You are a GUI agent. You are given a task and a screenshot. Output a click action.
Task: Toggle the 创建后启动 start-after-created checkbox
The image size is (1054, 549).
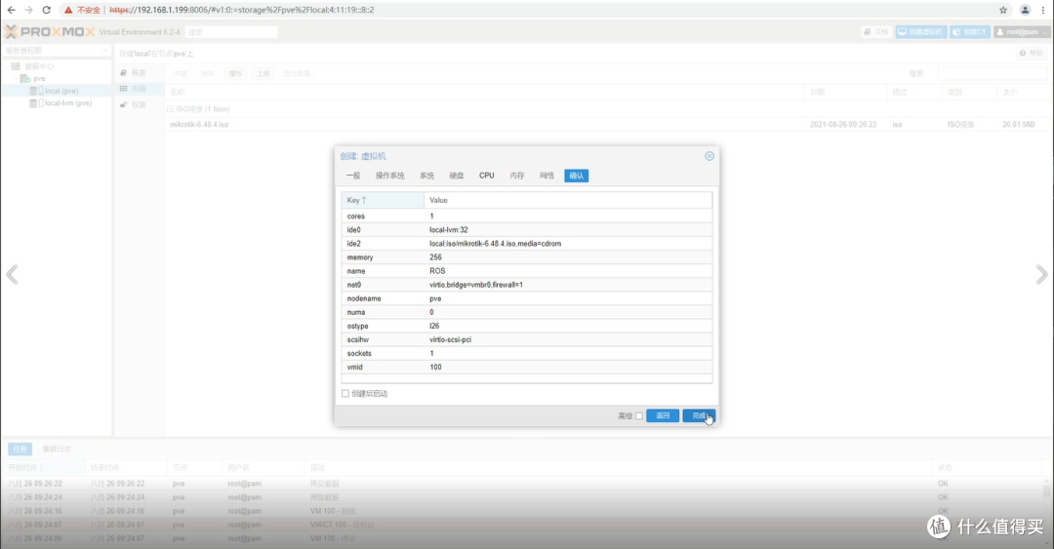(345, 394)
